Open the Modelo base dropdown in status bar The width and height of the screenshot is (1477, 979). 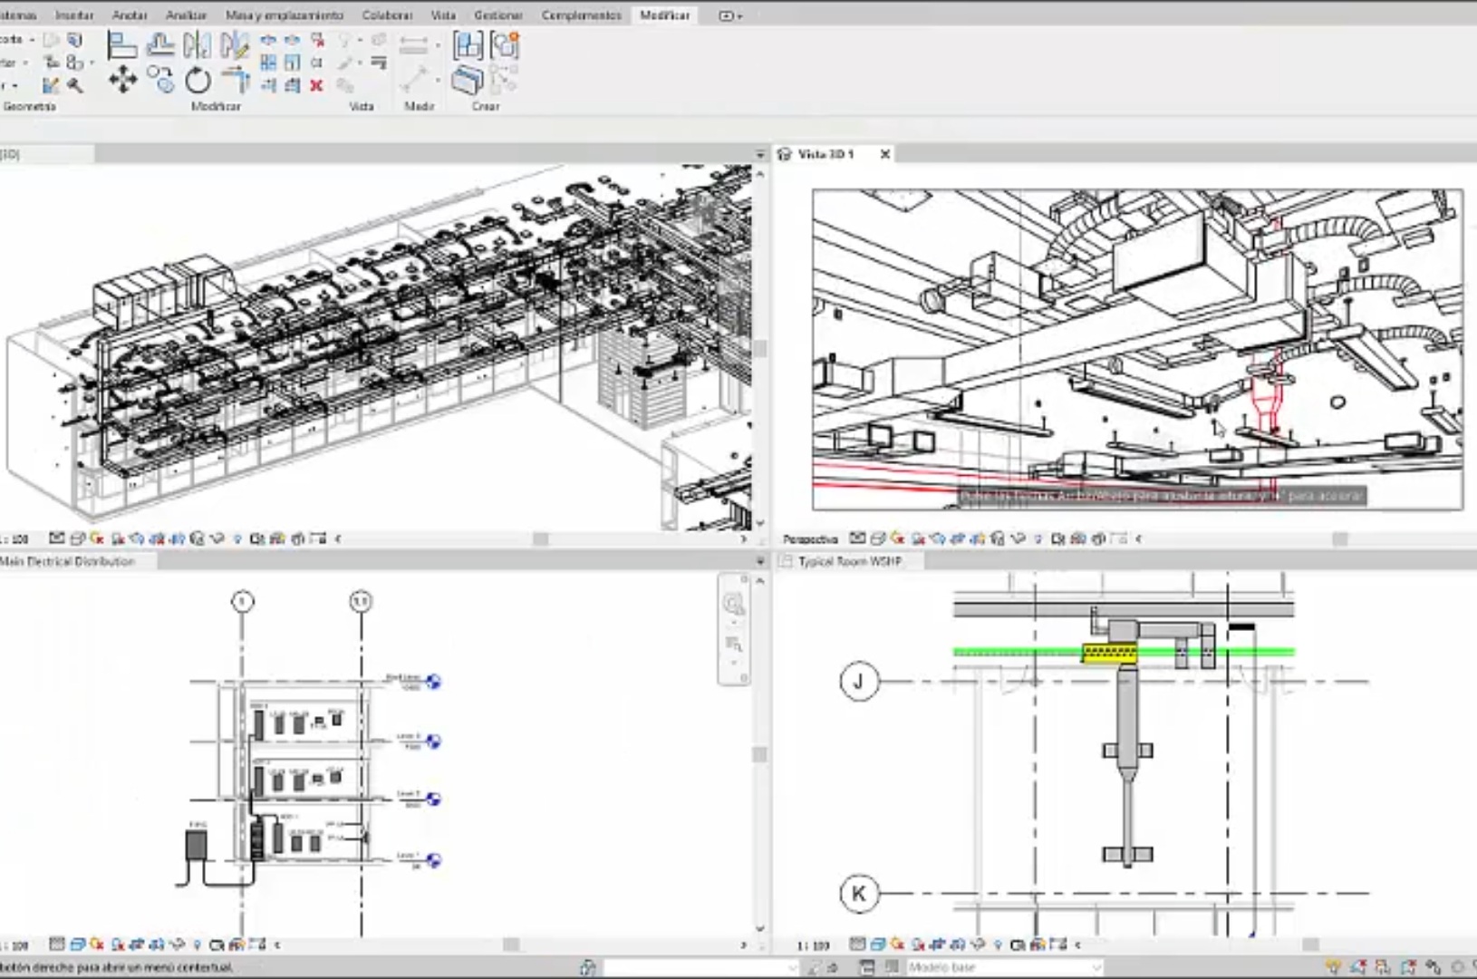click(x=1095, y=967)
